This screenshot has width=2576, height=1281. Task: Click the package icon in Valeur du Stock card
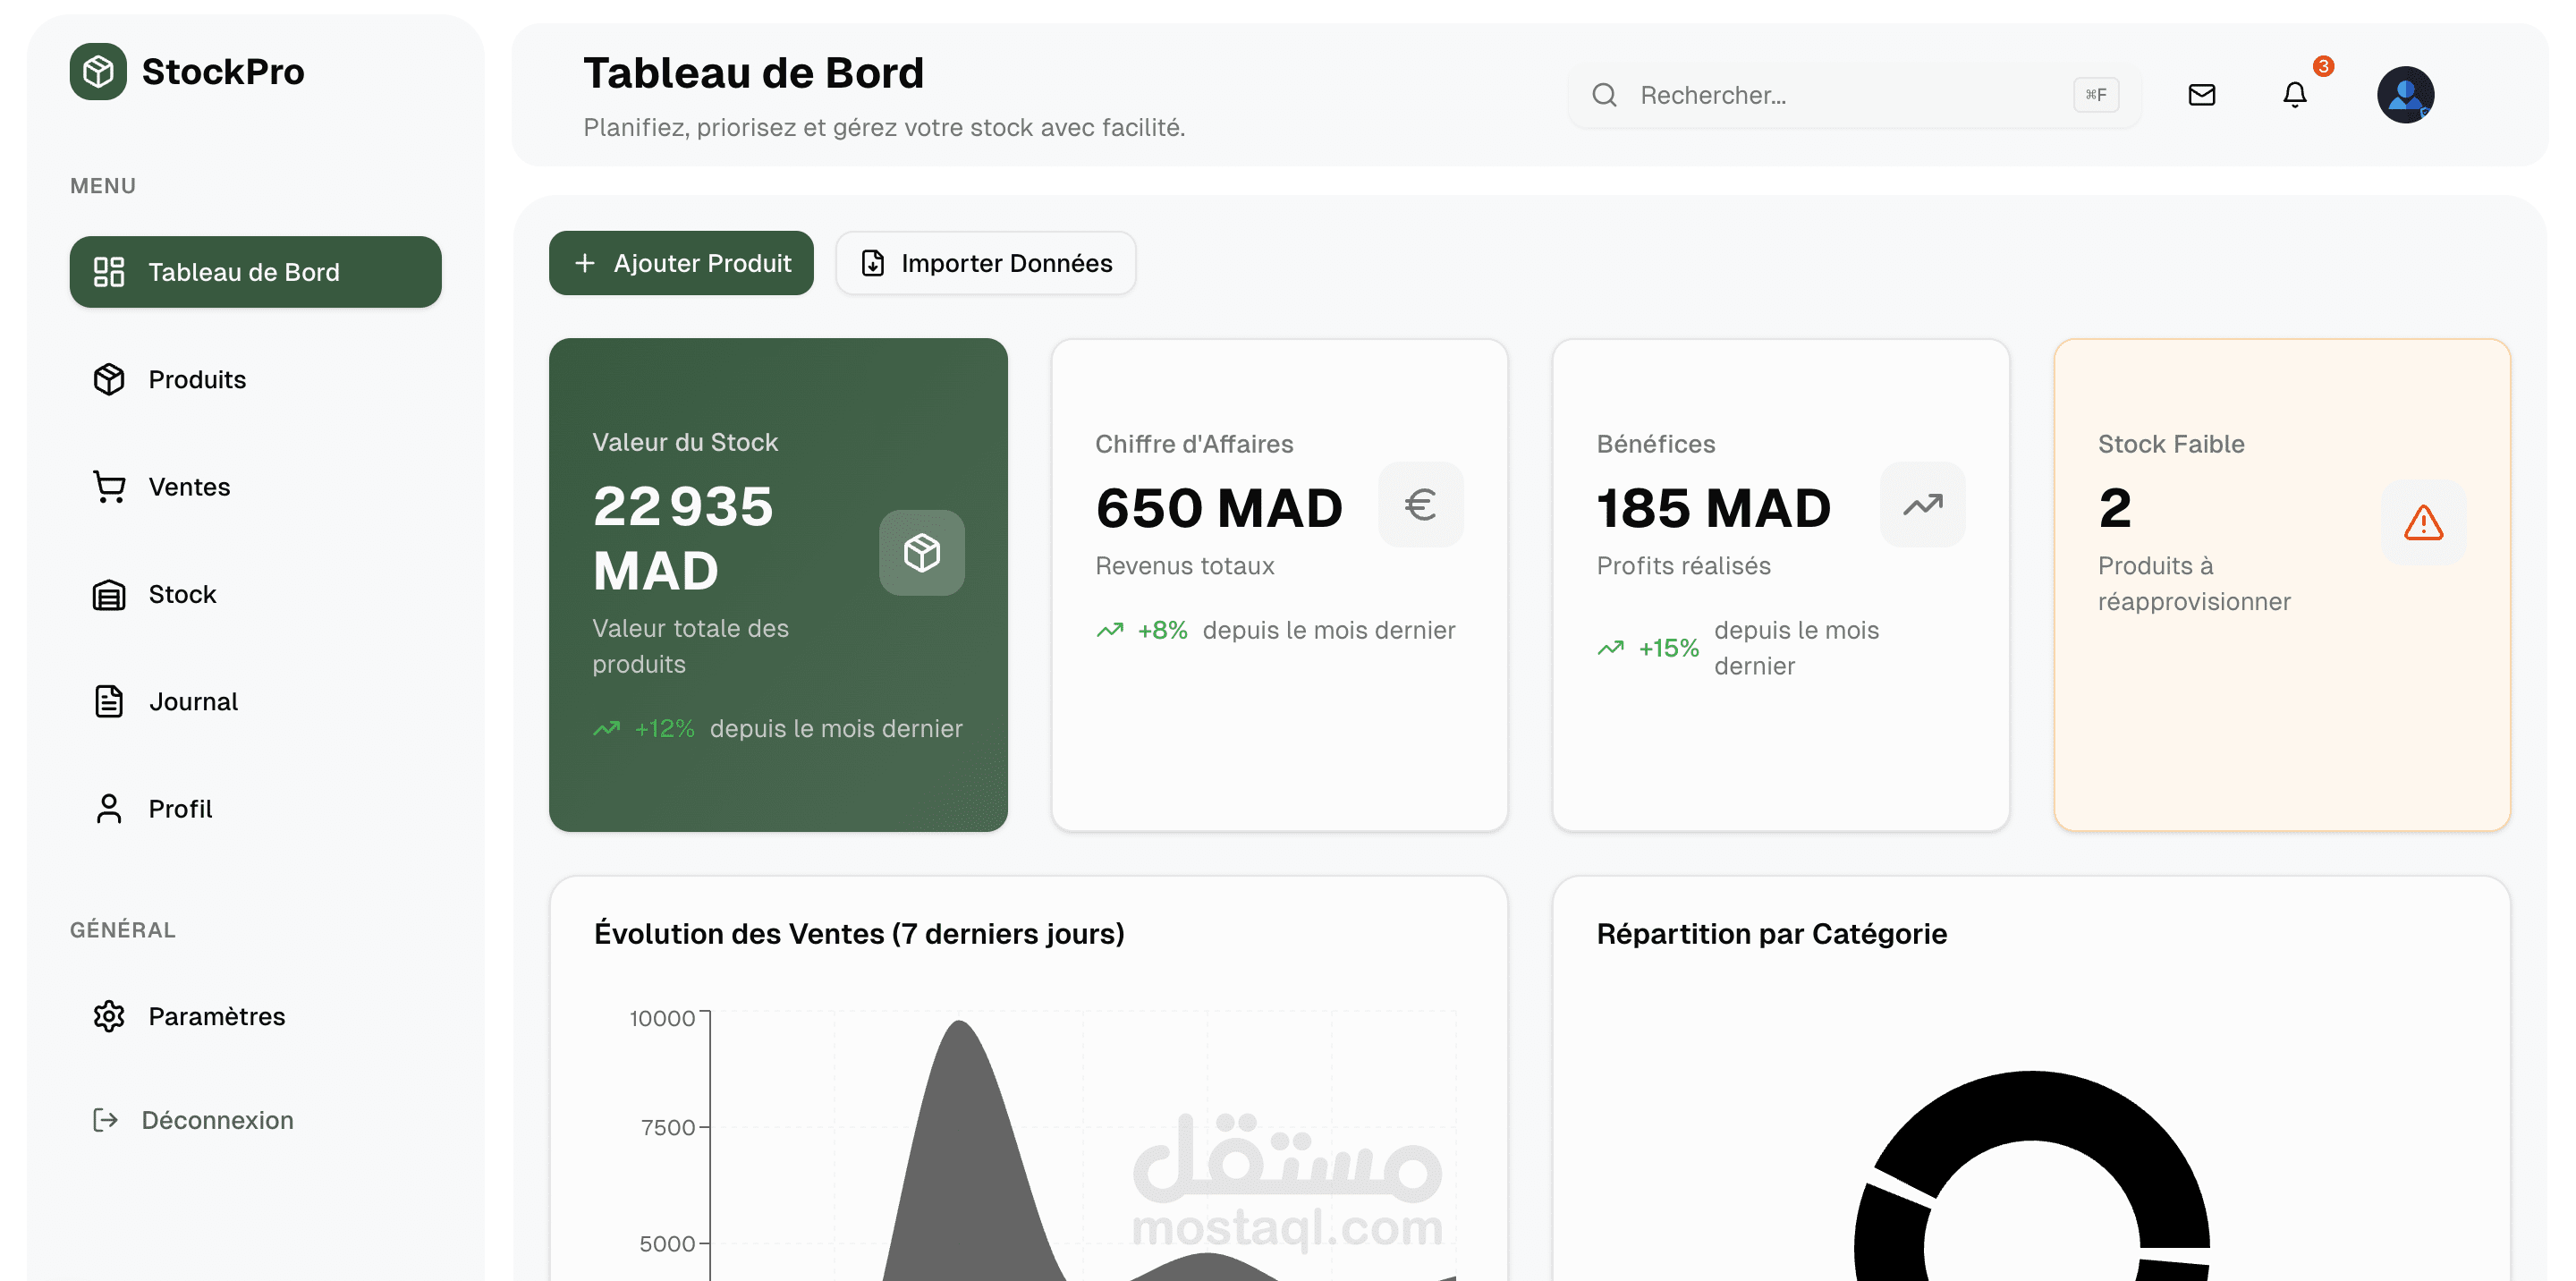pos(921,553)
